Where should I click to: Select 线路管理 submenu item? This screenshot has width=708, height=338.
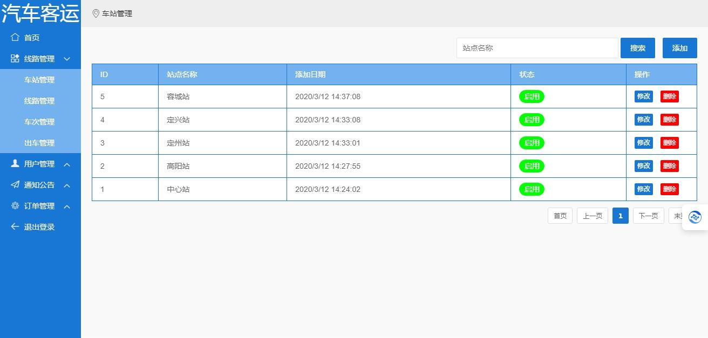tap(40, 100)
